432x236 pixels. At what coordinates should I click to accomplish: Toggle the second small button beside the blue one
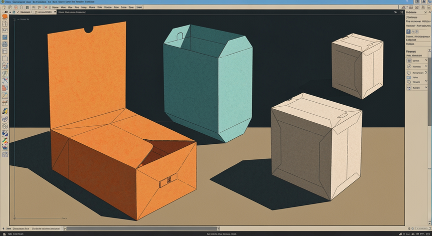pos(413,32)
